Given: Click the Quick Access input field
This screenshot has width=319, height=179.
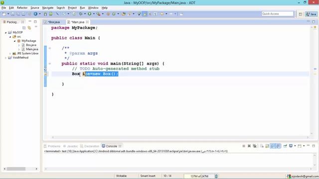Looking at the screenshot, I should [x=278, y=14].
